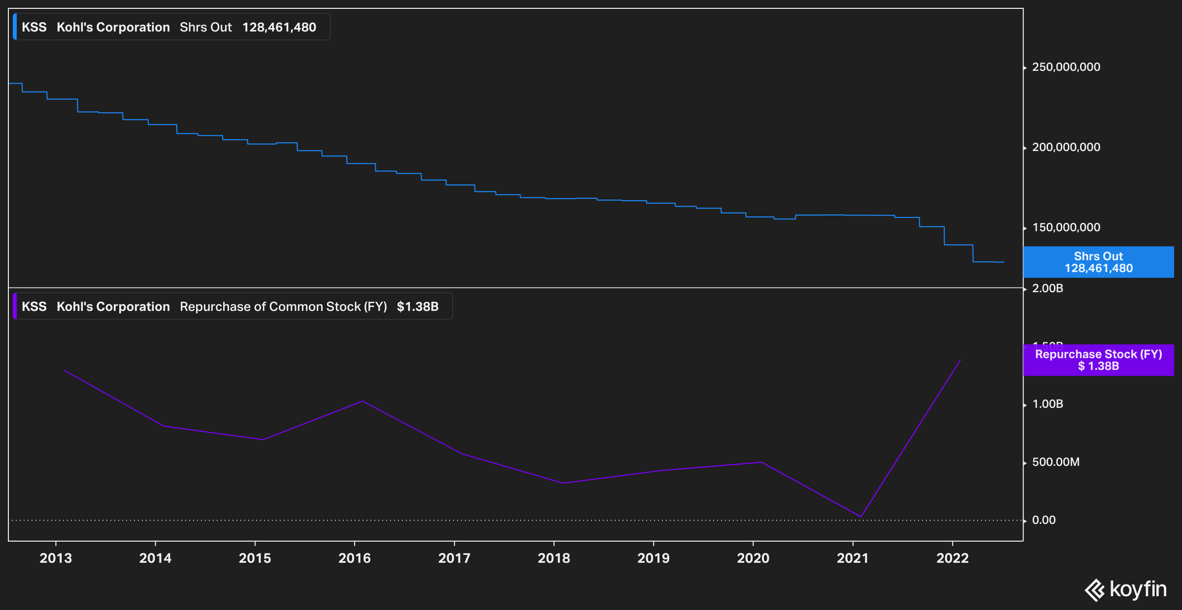Click the 150,000,000 y-axis label
Image resolution: width=1182 pixels, height=610 pixels.
point(1066,227)
